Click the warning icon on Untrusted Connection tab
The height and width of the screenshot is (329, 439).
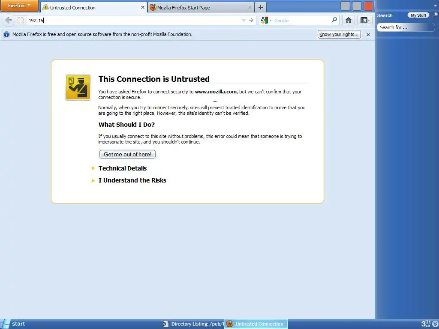click(x=45, y=8)
